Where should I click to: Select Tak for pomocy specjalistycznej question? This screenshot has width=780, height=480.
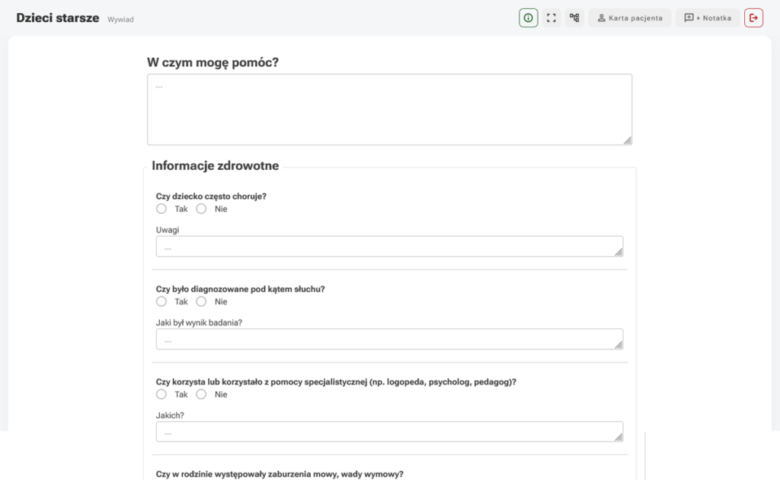161,395
